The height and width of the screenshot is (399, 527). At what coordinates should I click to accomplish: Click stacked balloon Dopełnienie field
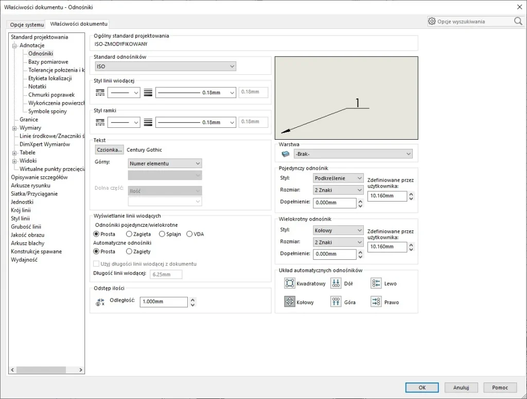(x=335, y=254)
